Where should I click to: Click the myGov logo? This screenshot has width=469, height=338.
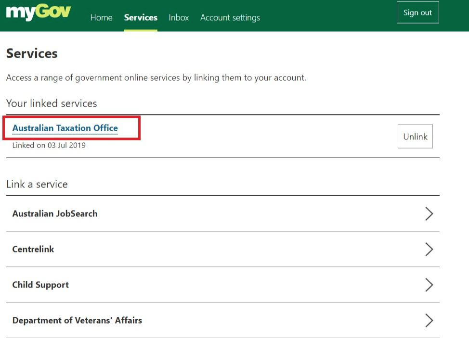39,13
